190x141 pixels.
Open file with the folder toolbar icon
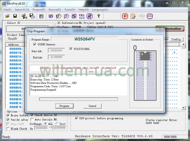(7, 16)
